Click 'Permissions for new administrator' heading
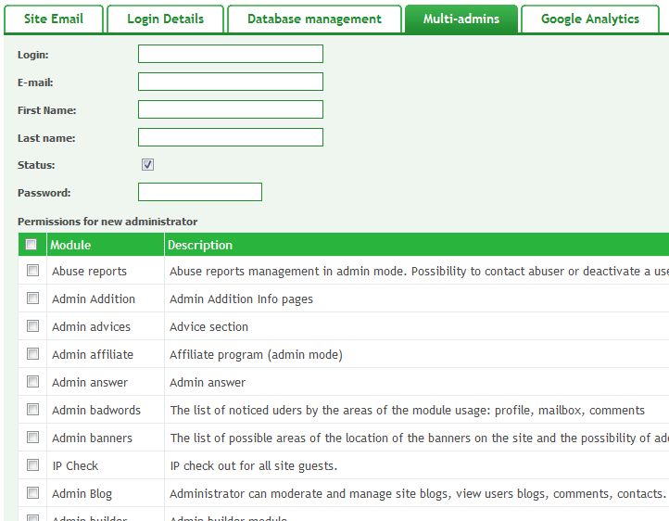 click(107, 222)
